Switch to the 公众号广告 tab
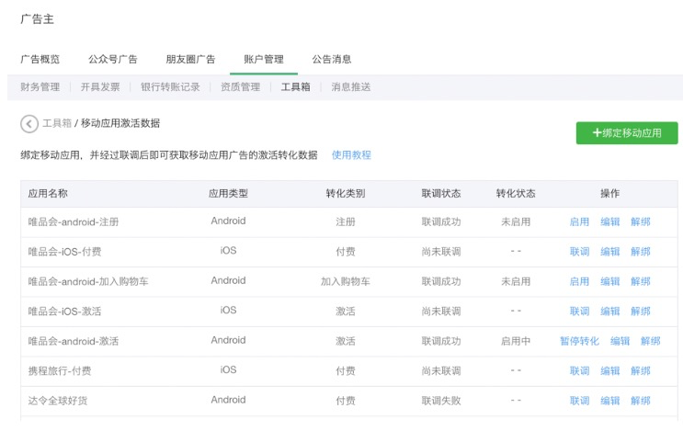683x431 pixels. (x=113, y=60)
